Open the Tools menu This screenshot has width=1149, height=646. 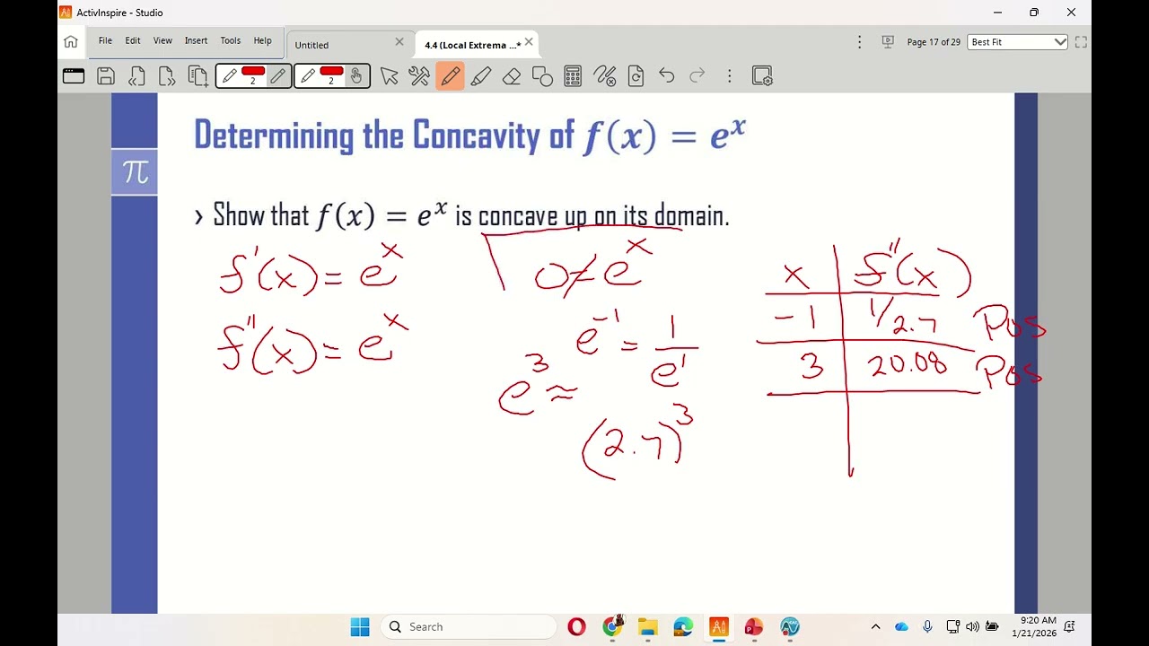[x=231, y=40]
